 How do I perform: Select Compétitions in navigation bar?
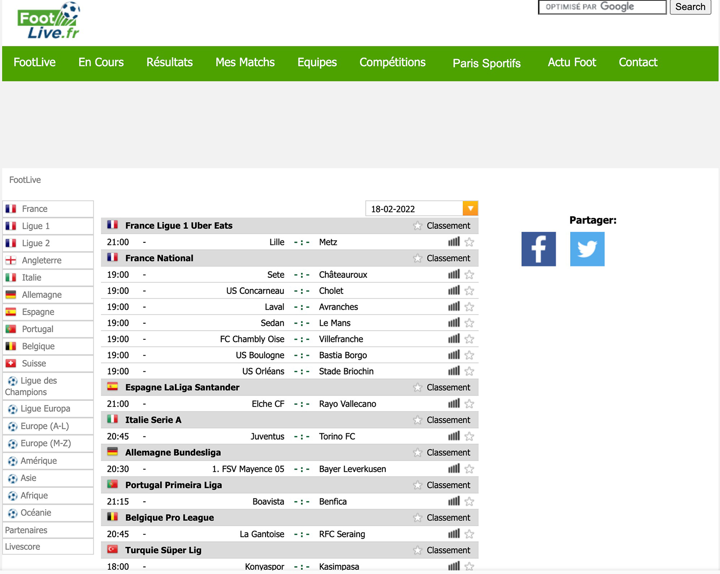coord(392,62)
